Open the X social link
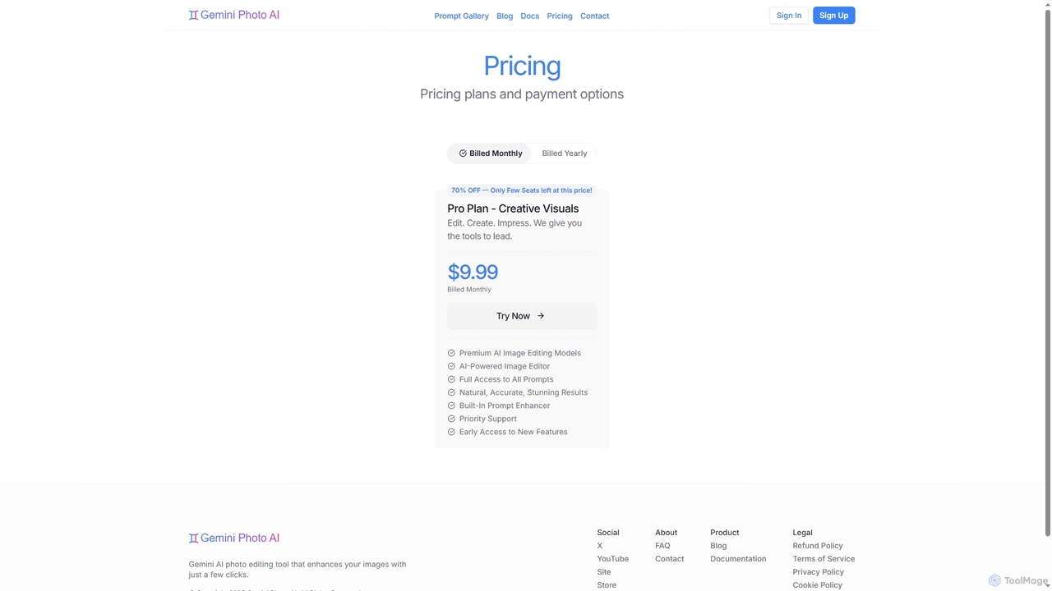Screen dimensions: 1052x591 pos(600,546)
